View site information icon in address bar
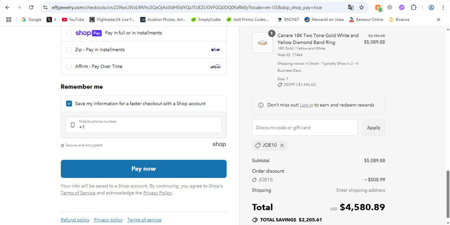 (x=45, y=7)
